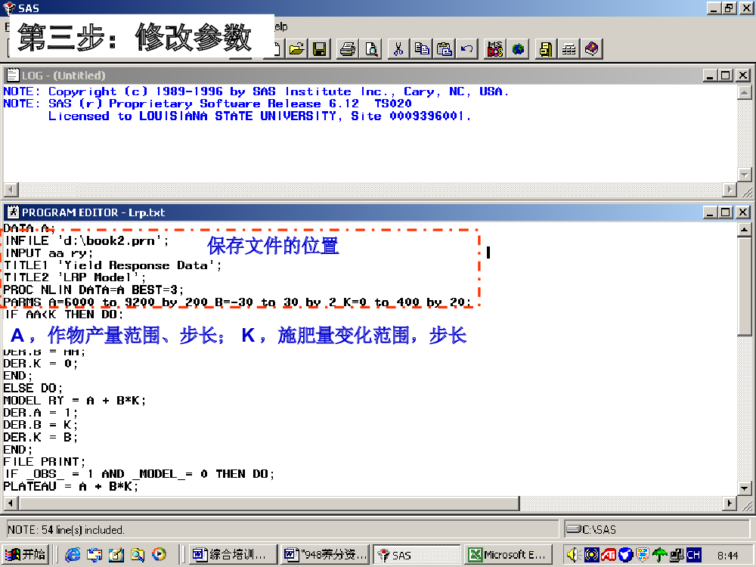Click the Program Editor horizontal scrollbar thumb
The width and height of the screenshot is (756, 567).
tap(269, 503)
